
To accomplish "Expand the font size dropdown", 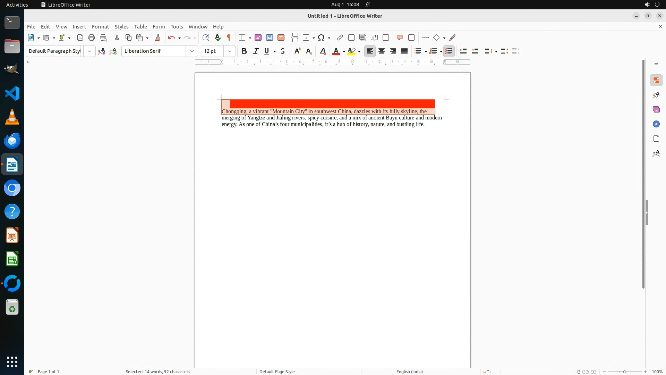I will 230,51.
